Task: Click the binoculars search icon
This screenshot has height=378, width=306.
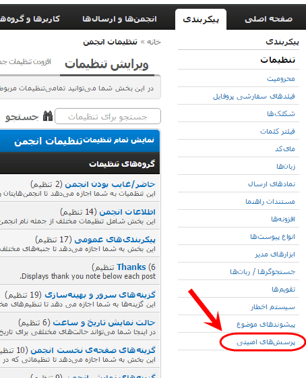Action: [x=48, y=116]
